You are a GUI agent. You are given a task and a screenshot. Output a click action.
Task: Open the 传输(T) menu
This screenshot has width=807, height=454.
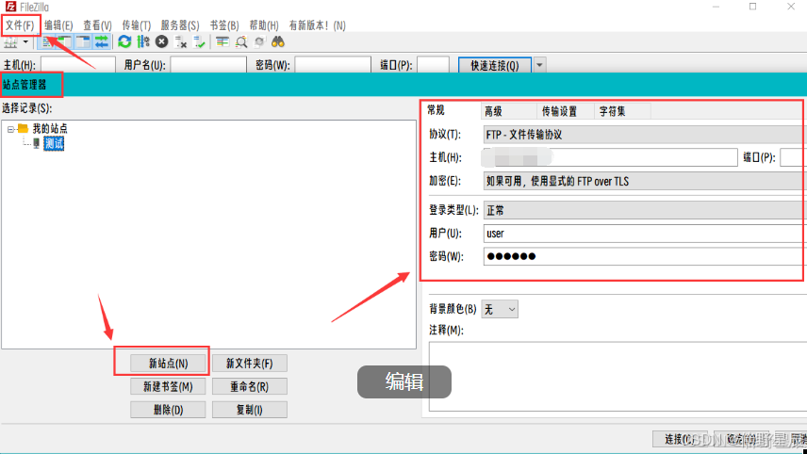coord(137,25)
